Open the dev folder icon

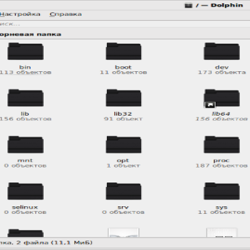click(222, 51)
